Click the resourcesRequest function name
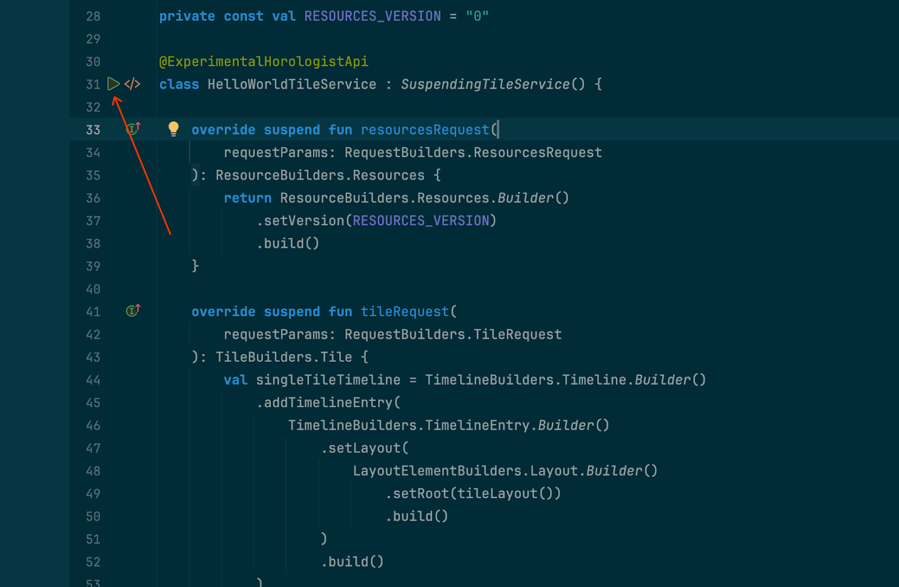Image resolution: width=899 pixels, height=587 pixels. [425, 130]
